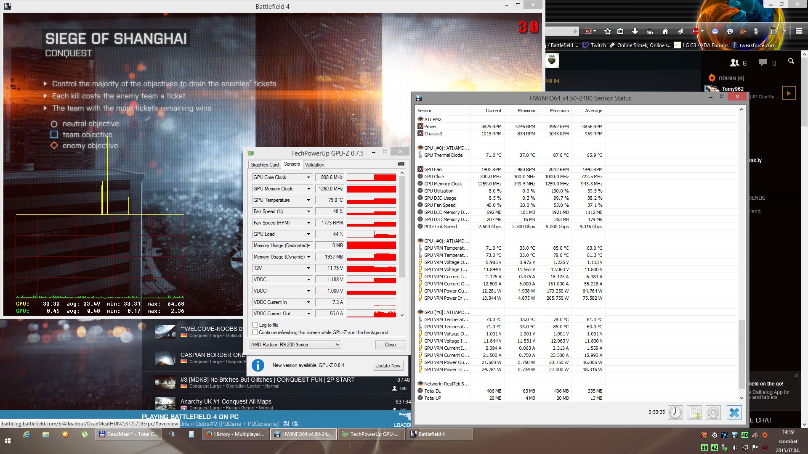Image resolution: width=808 pixels, height=454 pixels.
Task: Open GPU Memory Clock sensor dropdown
Action: coord(308,189)
